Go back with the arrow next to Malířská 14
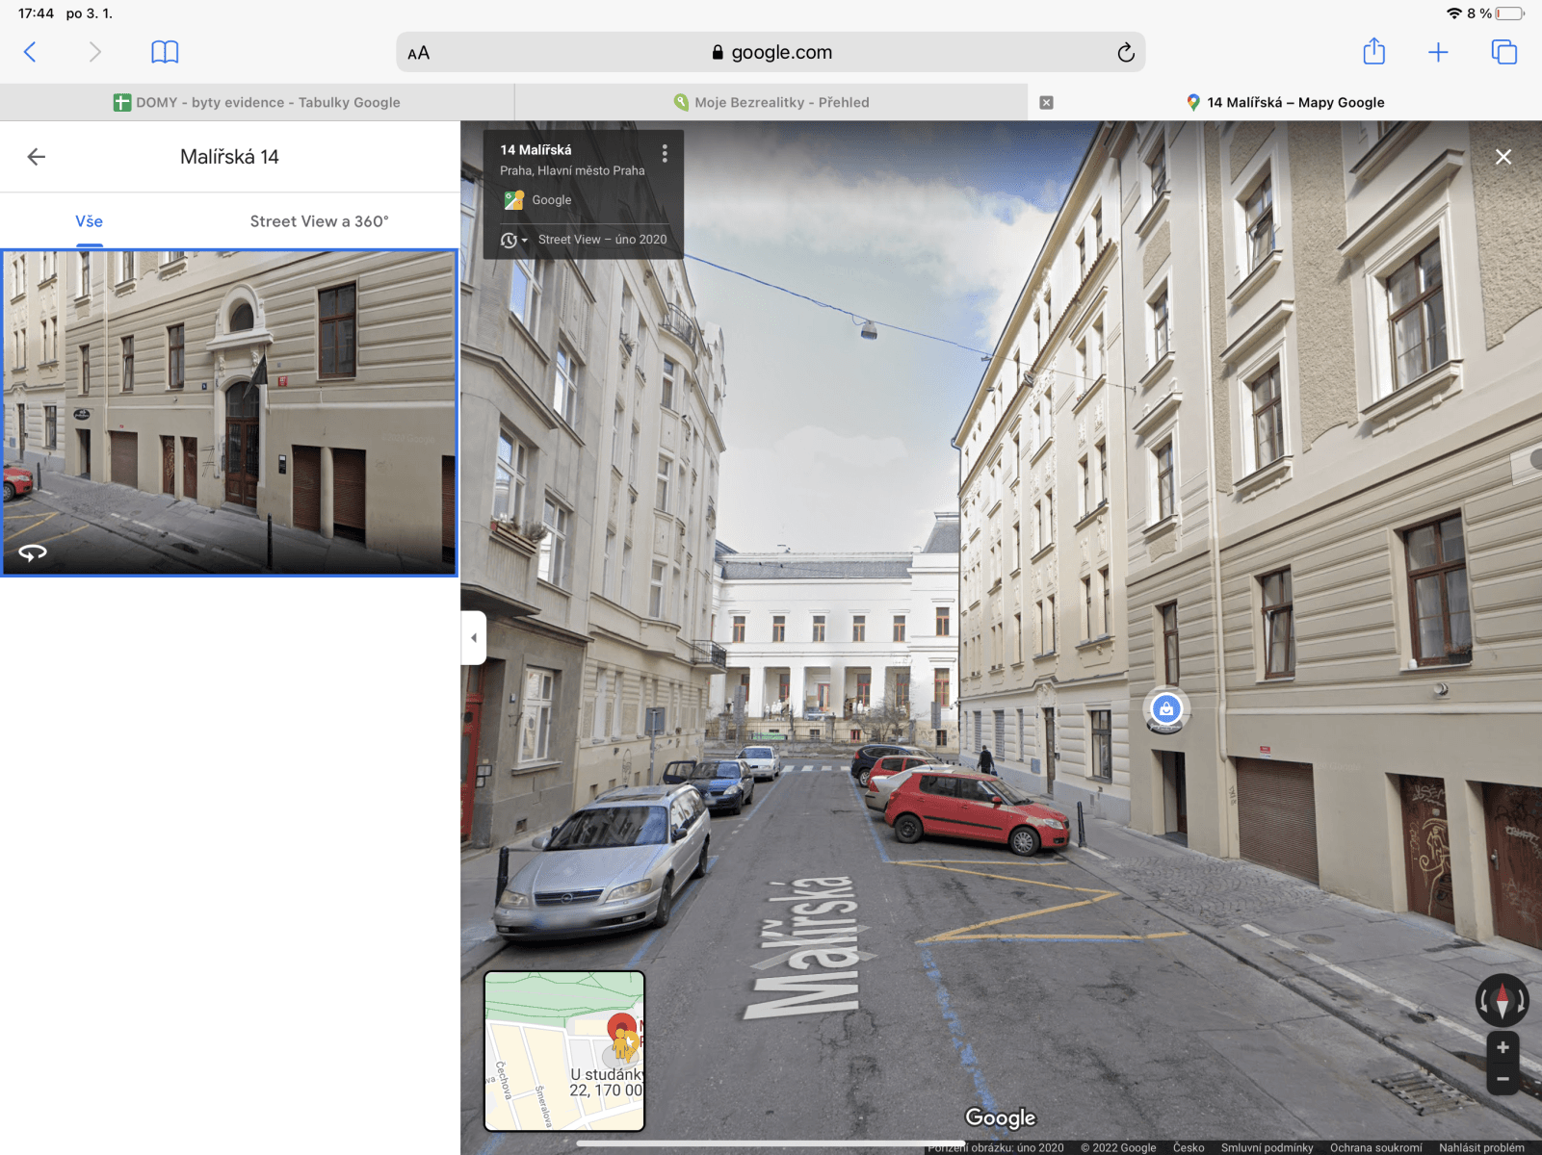Viewport: 1542px width, 1155px height. 36,156
